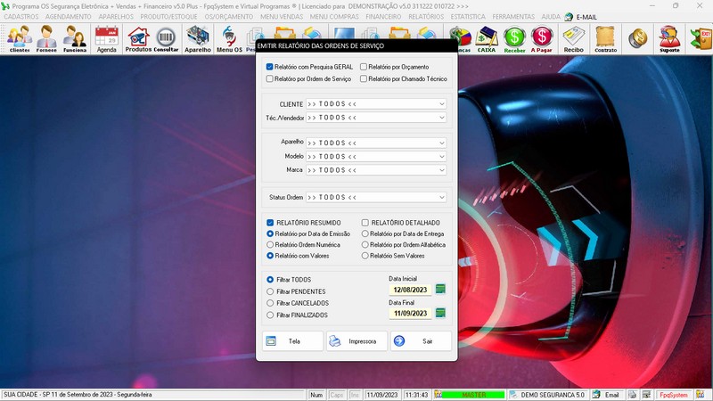Select Relatório Sem Valores radio button
The width and height of the screenshot is (713, 401).
[x=365, y=256]
